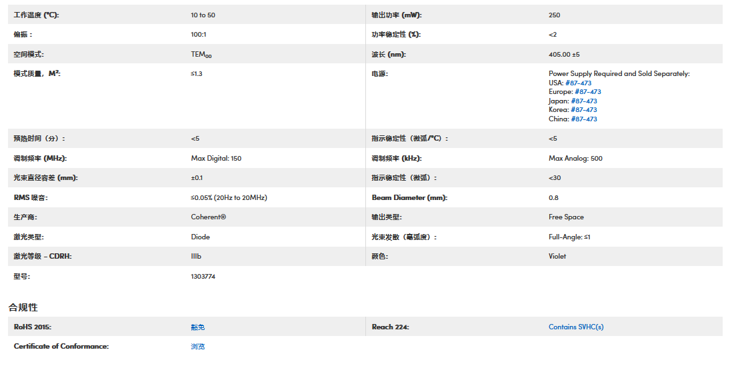This screenshot has width=730, height=368.
Task: Open the USA power supply #87-473 link
Action: tap(578, 83)
